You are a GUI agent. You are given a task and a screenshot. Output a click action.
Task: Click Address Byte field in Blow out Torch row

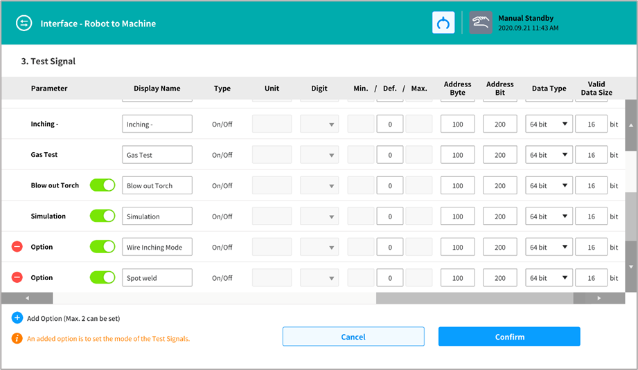(457, 185)
